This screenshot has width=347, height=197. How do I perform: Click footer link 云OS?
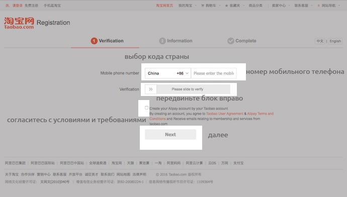click(x=212, y=163)
